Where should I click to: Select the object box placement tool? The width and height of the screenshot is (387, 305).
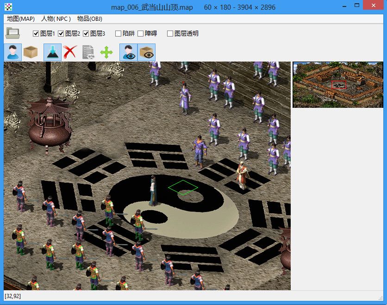coord(31,52)
